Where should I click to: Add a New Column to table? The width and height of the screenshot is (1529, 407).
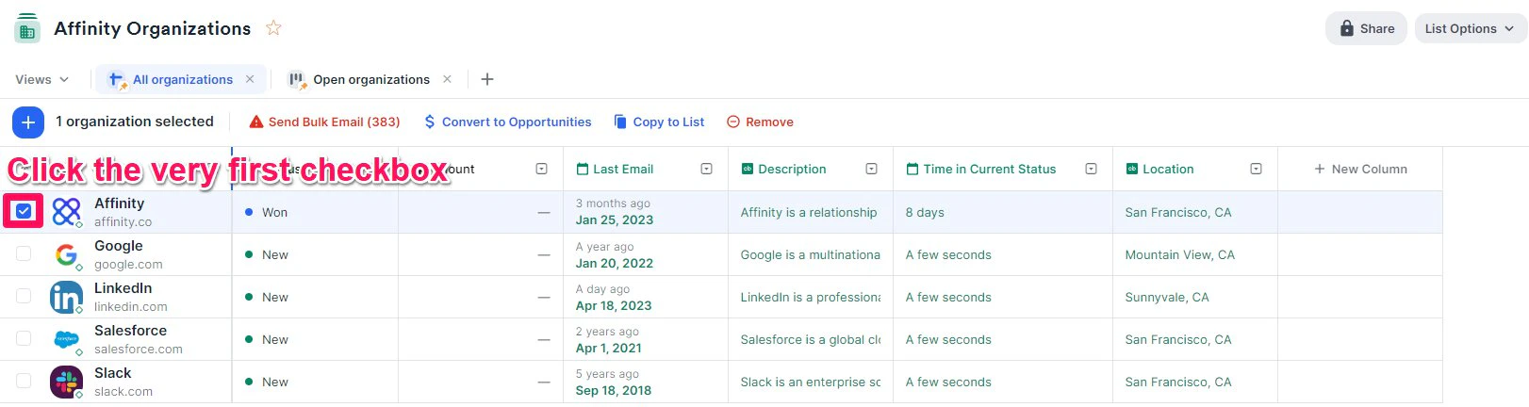(1360, 169)
